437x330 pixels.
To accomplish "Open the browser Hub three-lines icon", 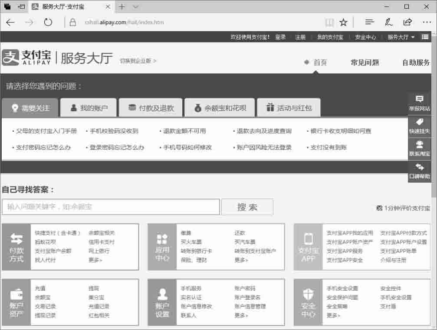I will pos(370,22).
